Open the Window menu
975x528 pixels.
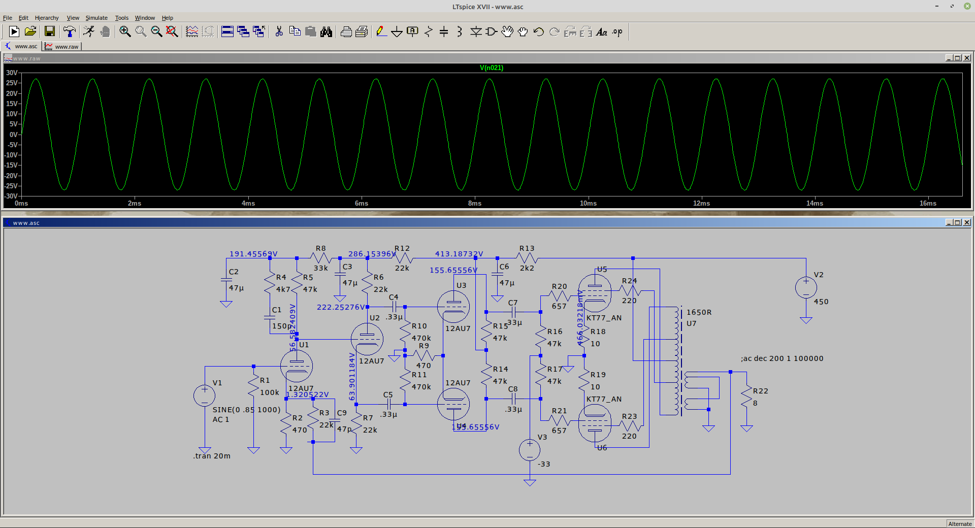click(145, 18)
